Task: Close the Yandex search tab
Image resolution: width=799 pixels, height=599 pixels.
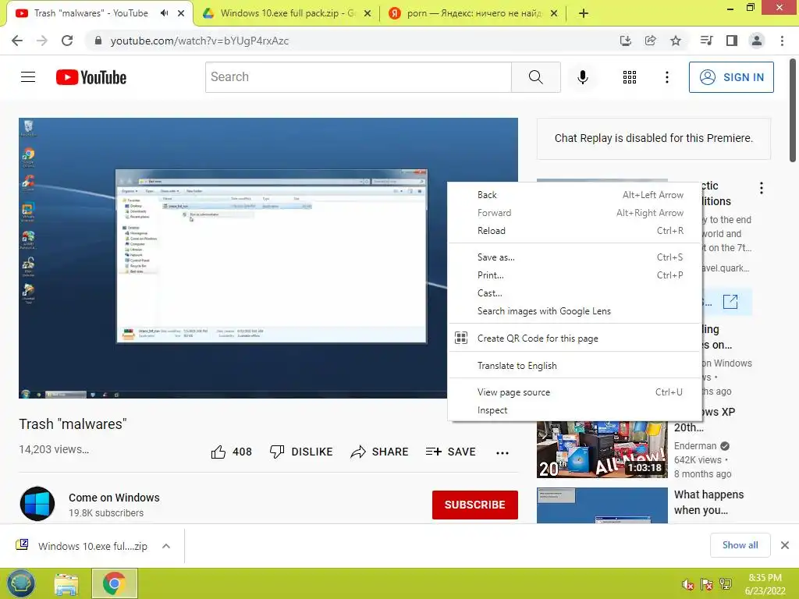Action: tap(555, 13)
